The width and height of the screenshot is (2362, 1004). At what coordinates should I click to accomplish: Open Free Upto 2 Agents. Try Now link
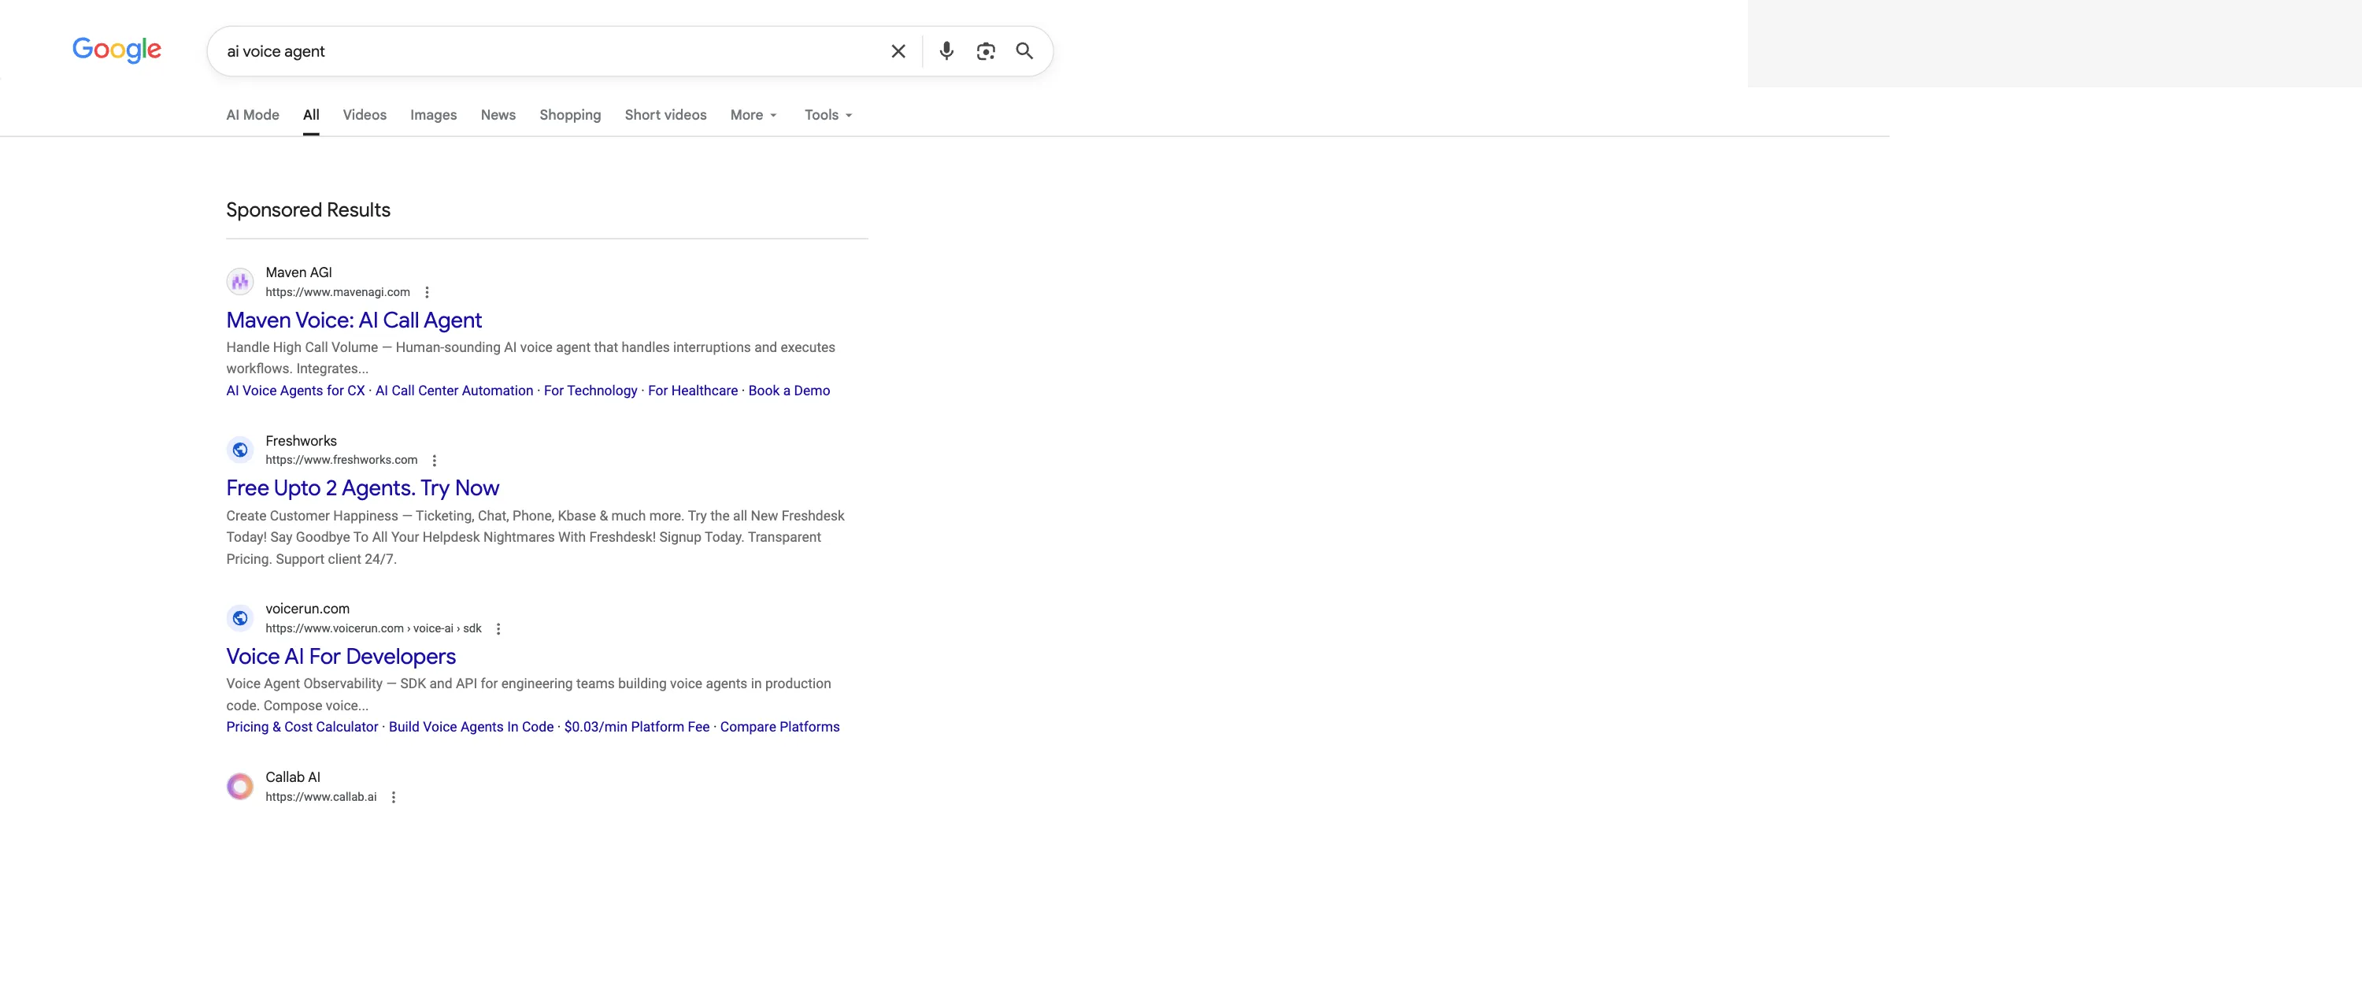point(362,487)
